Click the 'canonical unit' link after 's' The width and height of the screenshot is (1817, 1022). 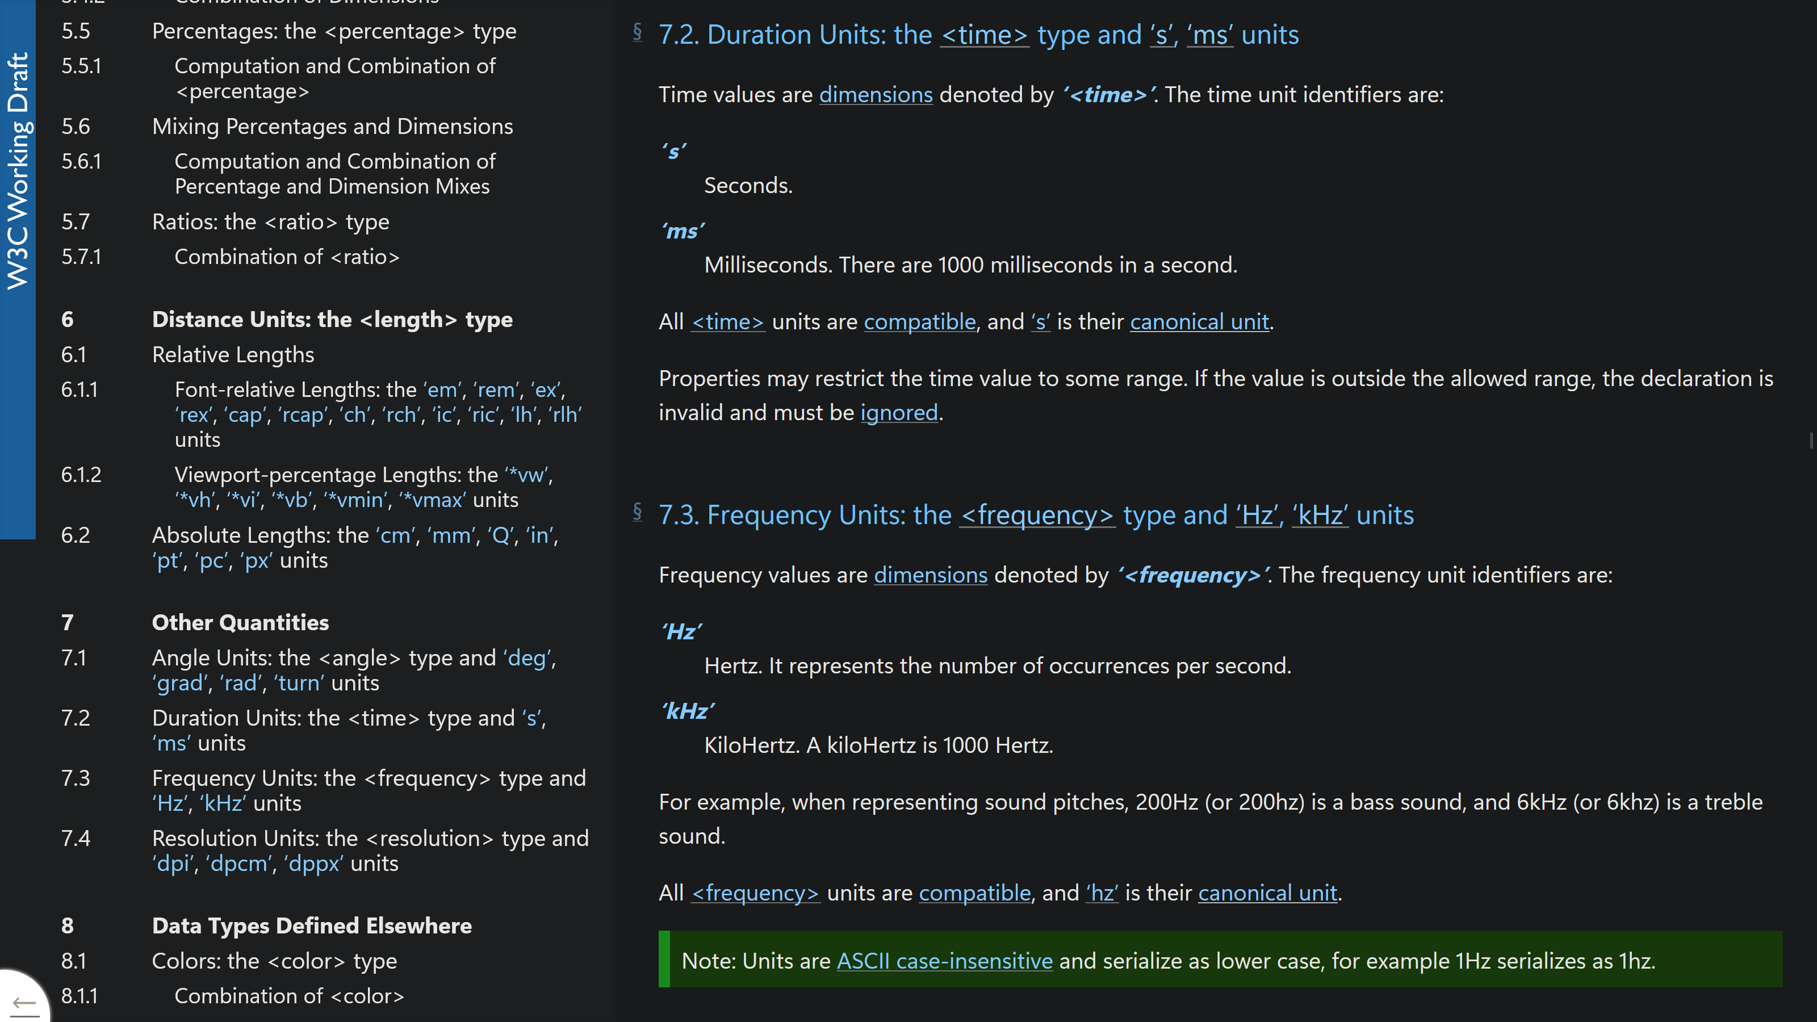1199,321
